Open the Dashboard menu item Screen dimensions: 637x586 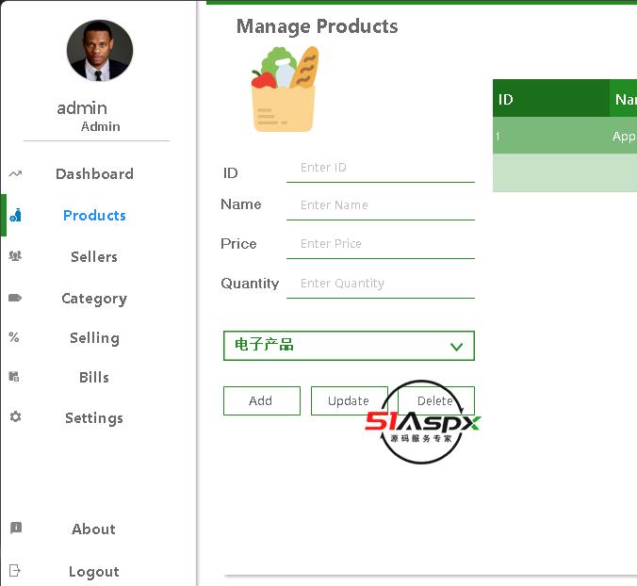point(94,173)
